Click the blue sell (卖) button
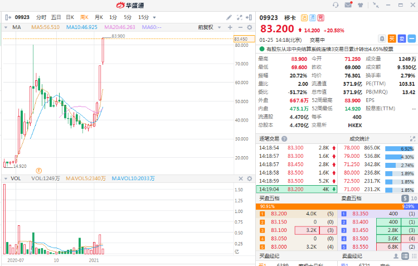418x266 pixels. (402, 38)
